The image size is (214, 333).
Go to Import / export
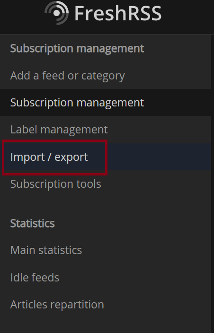click(x=106, y=157)
